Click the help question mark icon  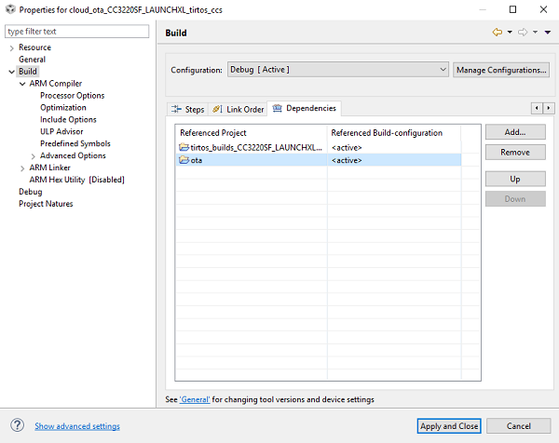tap(17, 425)
